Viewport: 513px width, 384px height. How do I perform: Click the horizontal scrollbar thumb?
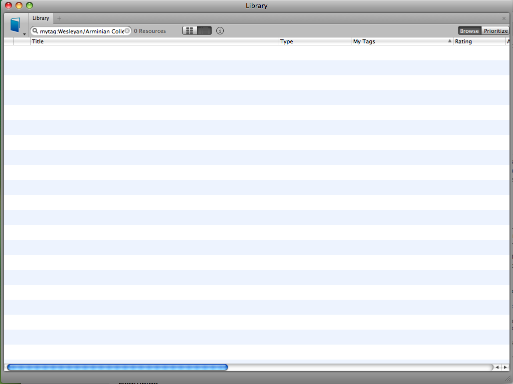tap(117, 368)
